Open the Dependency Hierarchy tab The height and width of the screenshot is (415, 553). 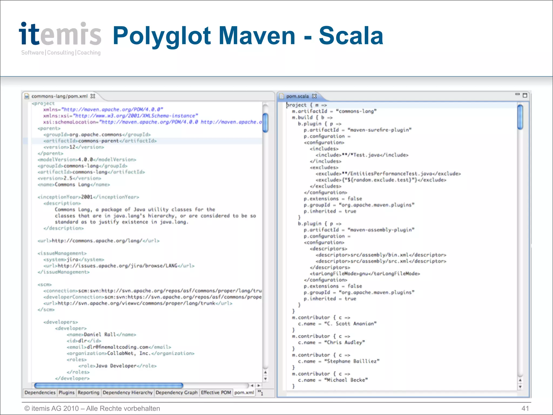pyautogui.click(x=127, y=393)
